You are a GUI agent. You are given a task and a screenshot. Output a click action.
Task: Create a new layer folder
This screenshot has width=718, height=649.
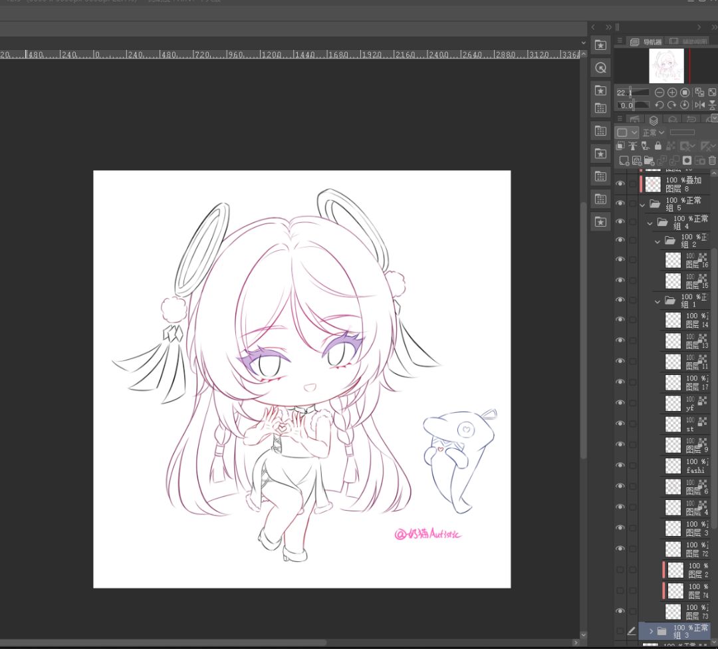(650, 161)
